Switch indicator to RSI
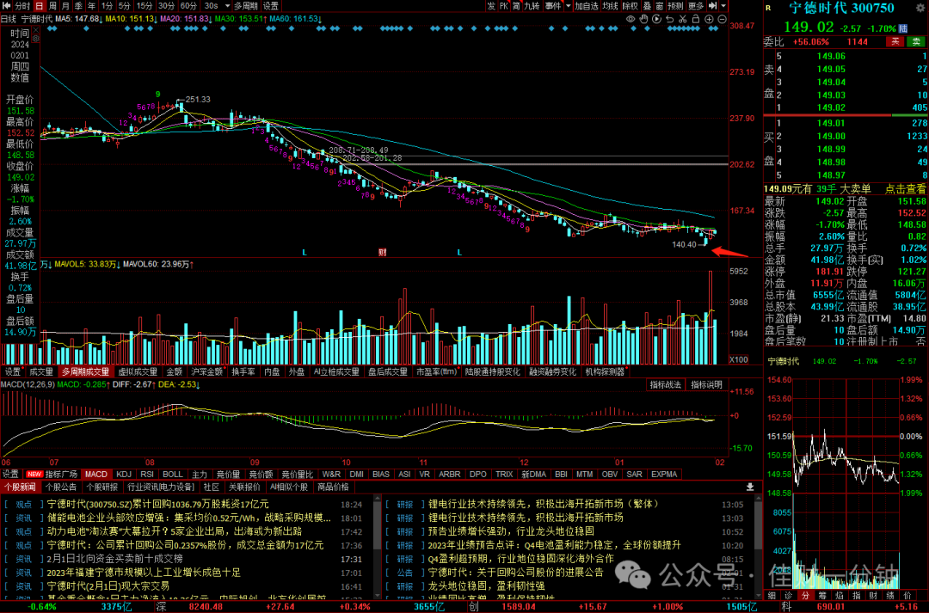The height and width of the screenshot is (613, 929). pos(147,475)
